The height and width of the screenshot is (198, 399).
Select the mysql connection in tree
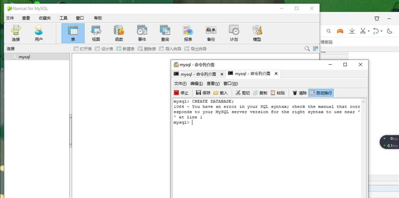point(37,57)
